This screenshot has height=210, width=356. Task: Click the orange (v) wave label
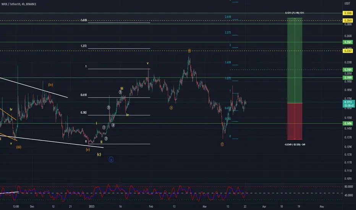pos(88,150)
